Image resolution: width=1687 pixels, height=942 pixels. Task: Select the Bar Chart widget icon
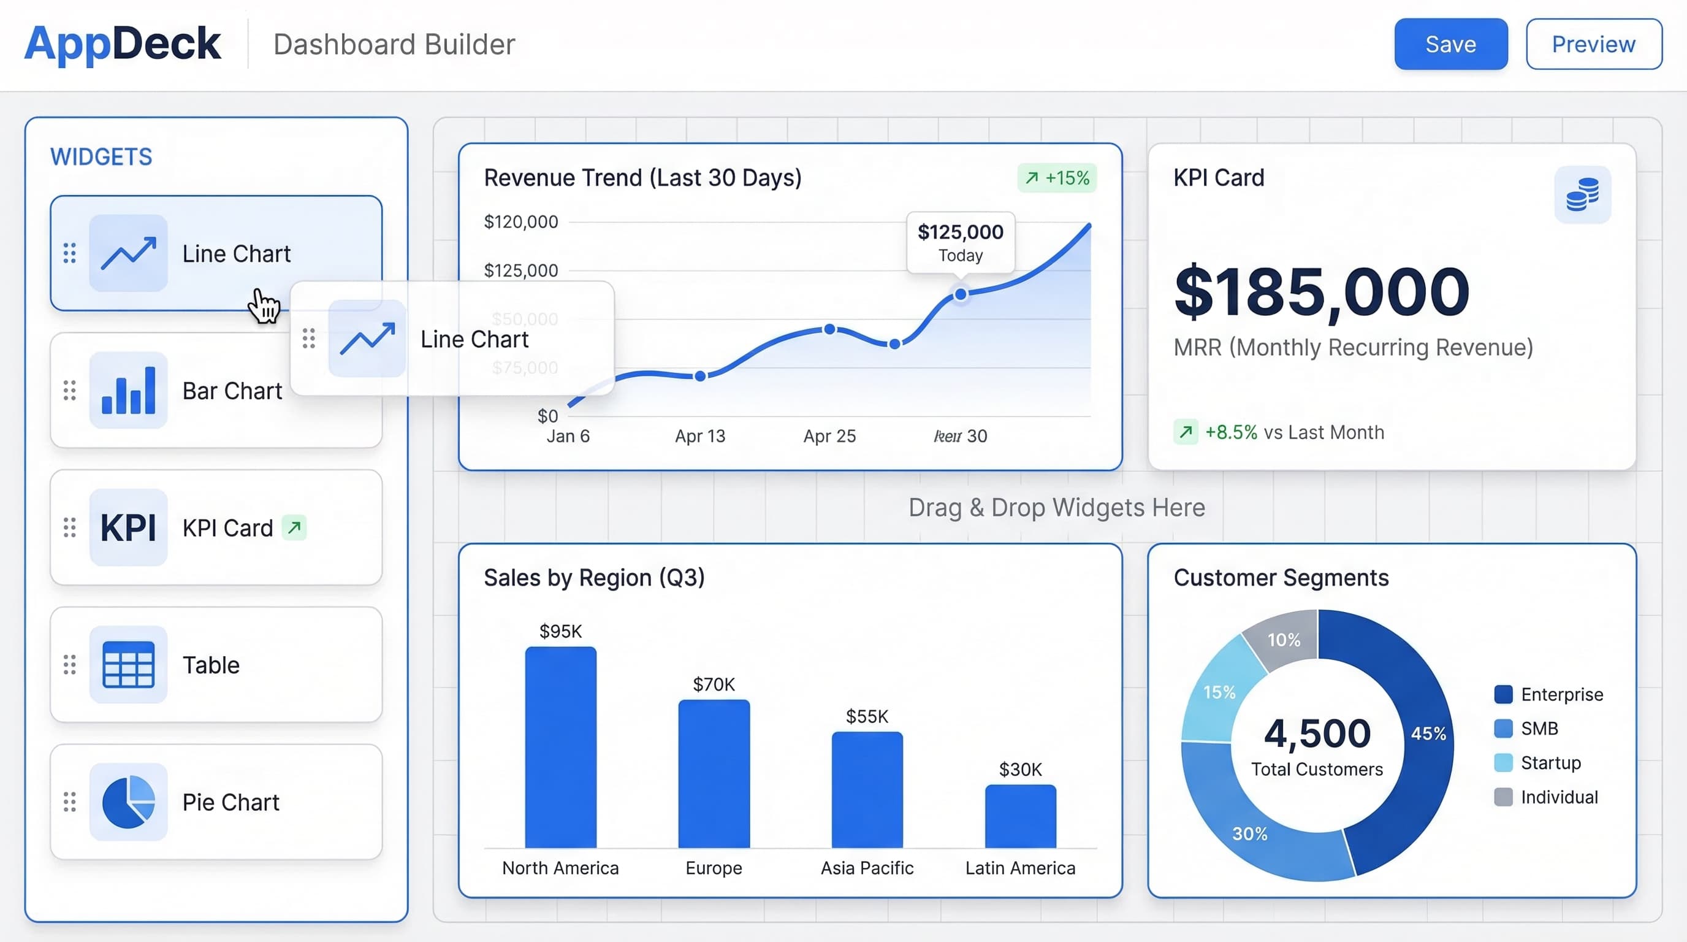[x=128, y=391]
